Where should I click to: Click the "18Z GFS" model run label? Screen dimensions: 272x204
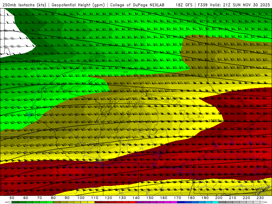tap(184, 5)
